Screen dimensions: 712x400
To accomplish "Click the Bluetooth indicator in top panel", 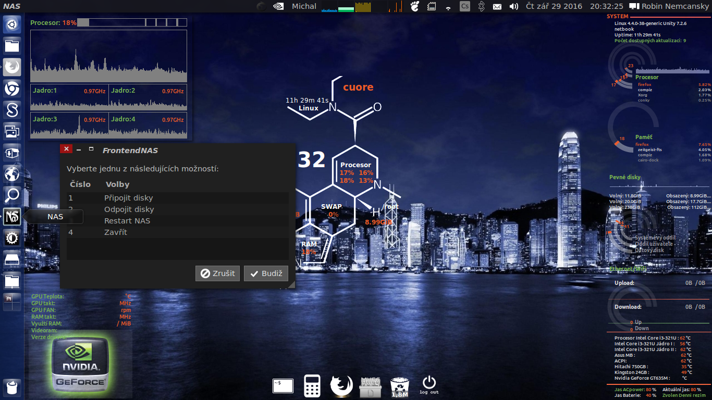I will (482, 6).
